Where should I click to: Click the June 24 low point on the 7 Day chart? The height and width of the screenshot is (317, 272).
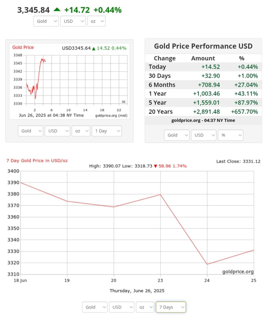[x=207, y=264]
